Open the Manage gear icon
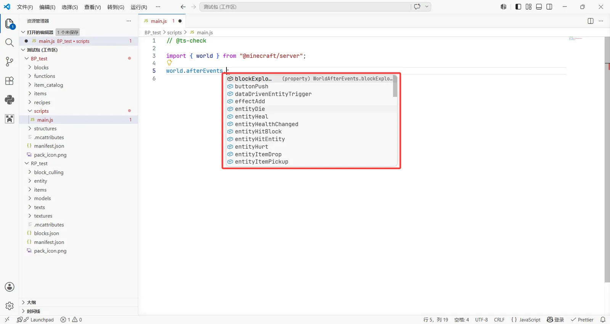 (10, 306)
